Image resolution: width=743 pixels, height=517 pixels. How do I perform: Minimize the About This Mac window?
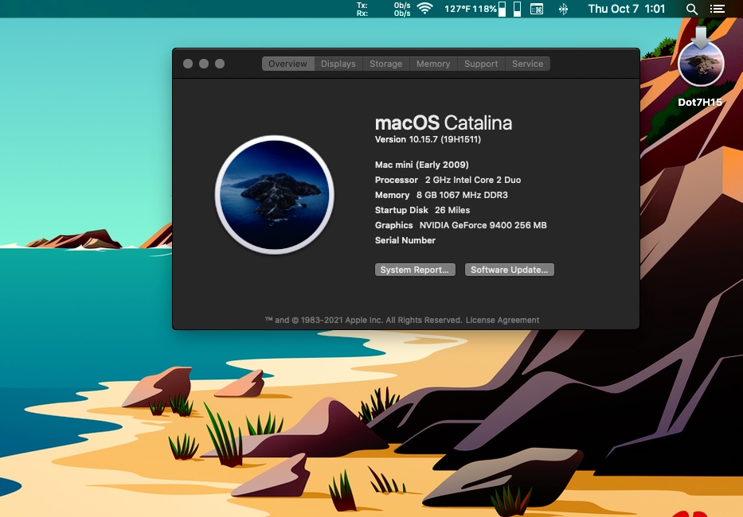[x=204, y=64]
